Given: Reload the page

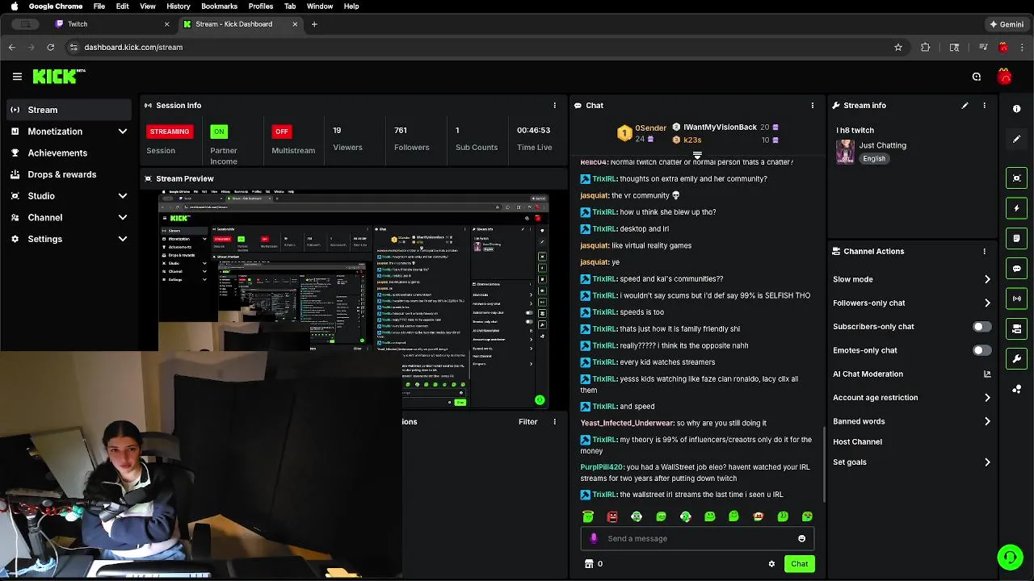Looking at the screenshot, I should point(50,48).
